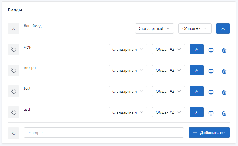Delete the crypt tag
This screenshot has width=238, height=146.
224,50
